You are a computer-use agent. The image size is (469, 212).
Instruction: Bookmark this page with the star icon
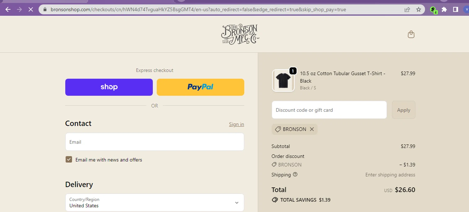click(419, 9)
